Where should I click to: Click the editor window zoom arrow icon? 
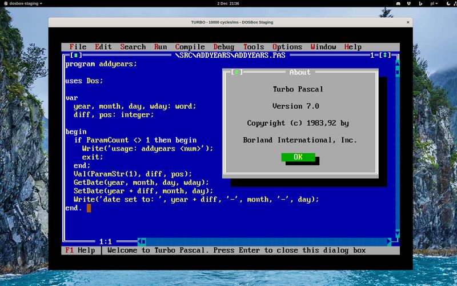386,55
